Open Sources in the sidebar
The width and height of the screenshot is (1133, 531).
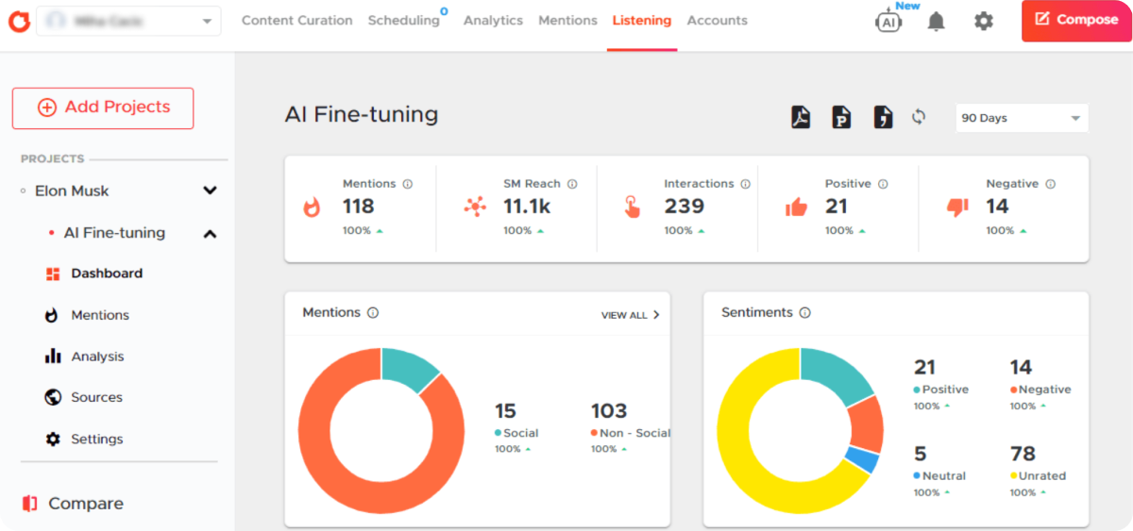point(96,397)
